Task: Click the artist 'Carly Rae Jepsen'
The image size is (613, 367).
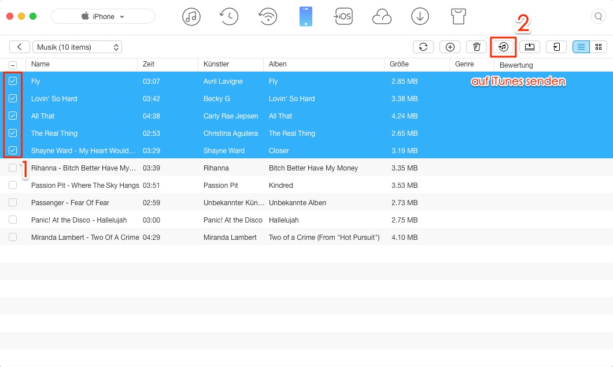Action: coord(231,116)
